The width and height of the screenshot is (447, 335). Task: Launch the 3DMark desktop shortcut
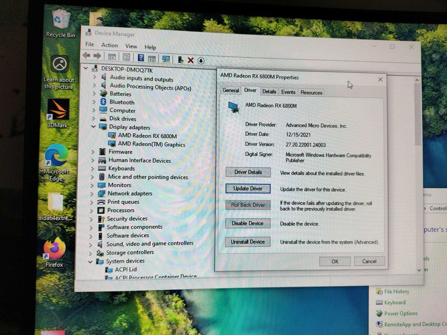coord(58,113)
